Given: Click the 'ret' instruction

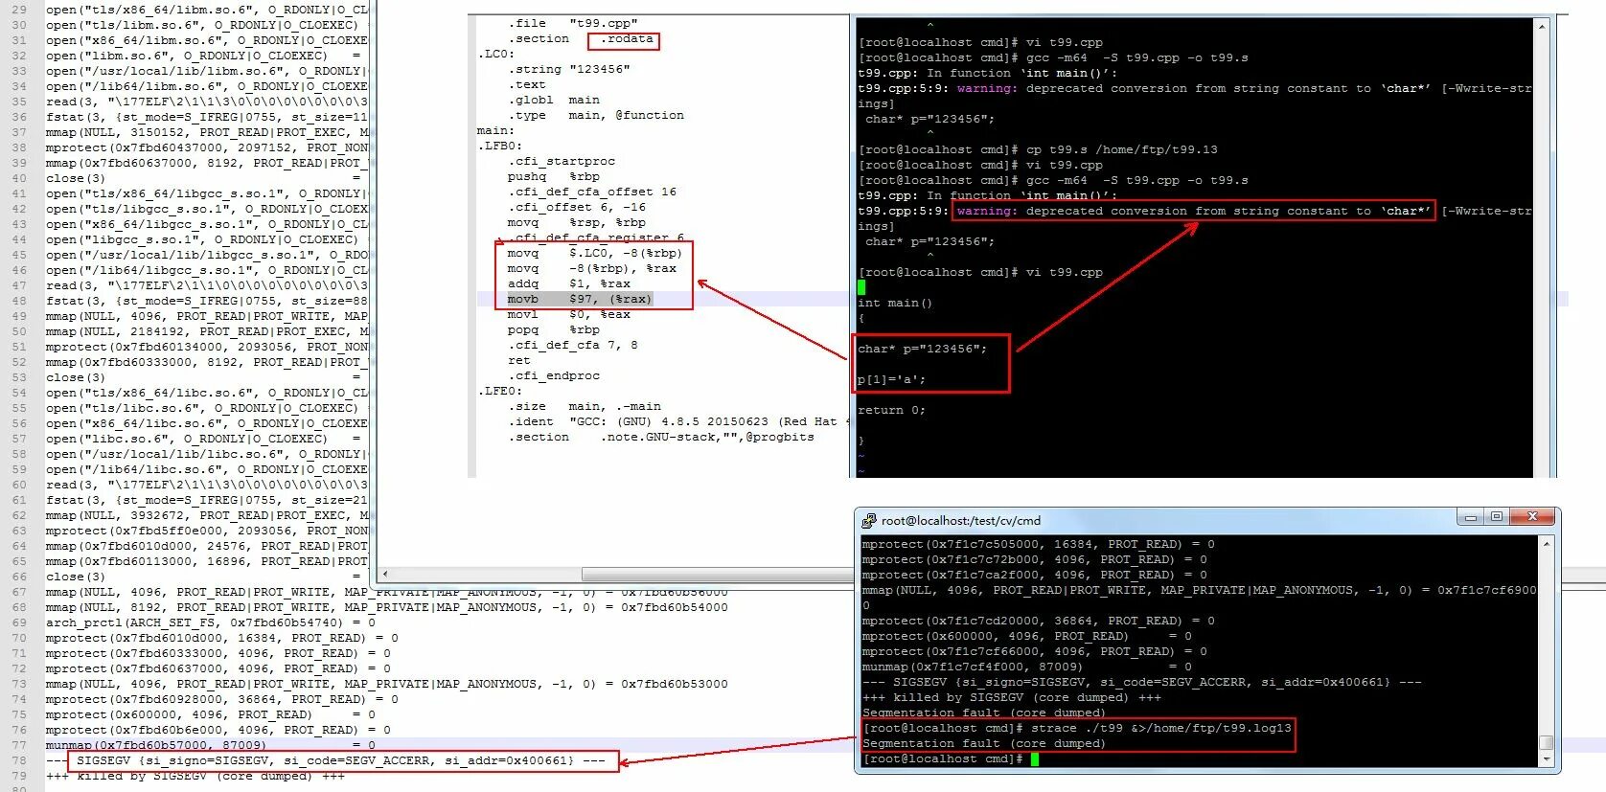Looking at the screenshot, I should [x=519, y=360].
